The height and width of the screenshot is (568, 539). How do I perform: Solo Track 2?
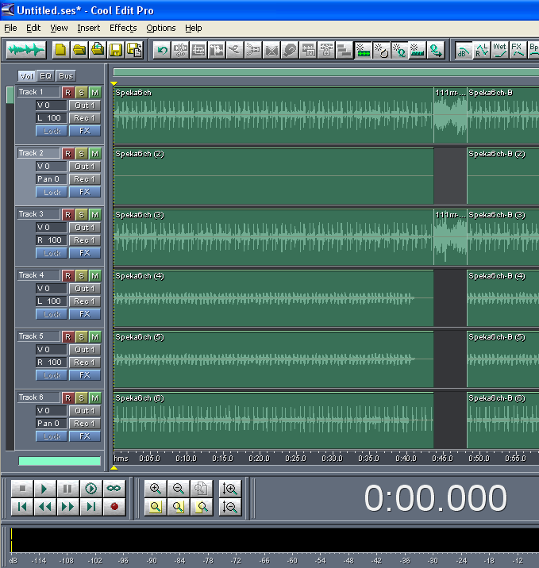(81, 154)
